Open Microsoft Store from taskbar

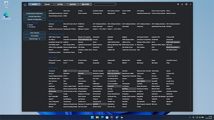click(107, 117)
